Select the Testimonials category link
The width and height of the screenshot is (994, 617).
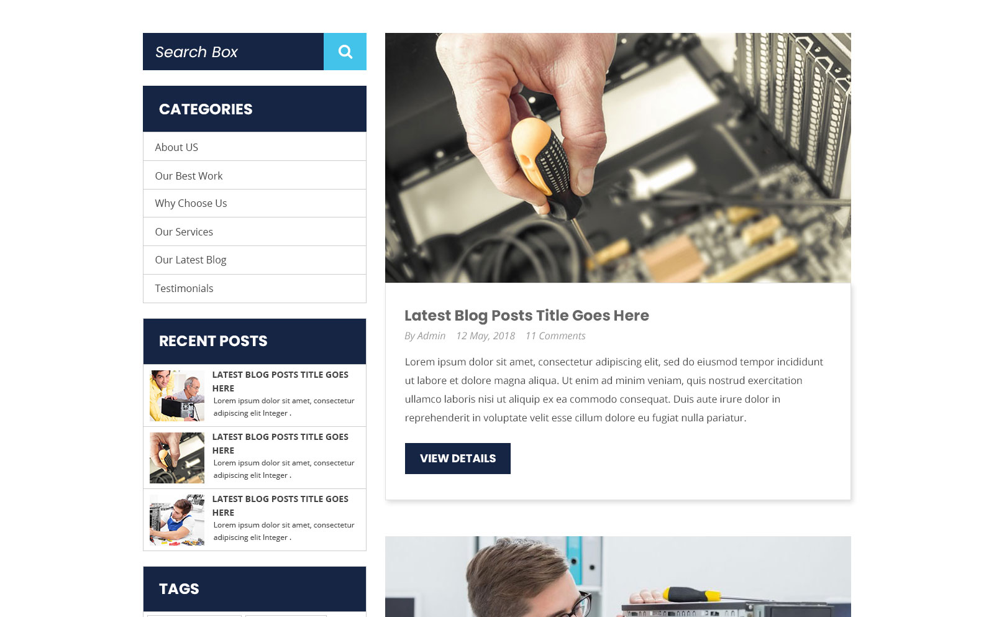coord(184,288)
